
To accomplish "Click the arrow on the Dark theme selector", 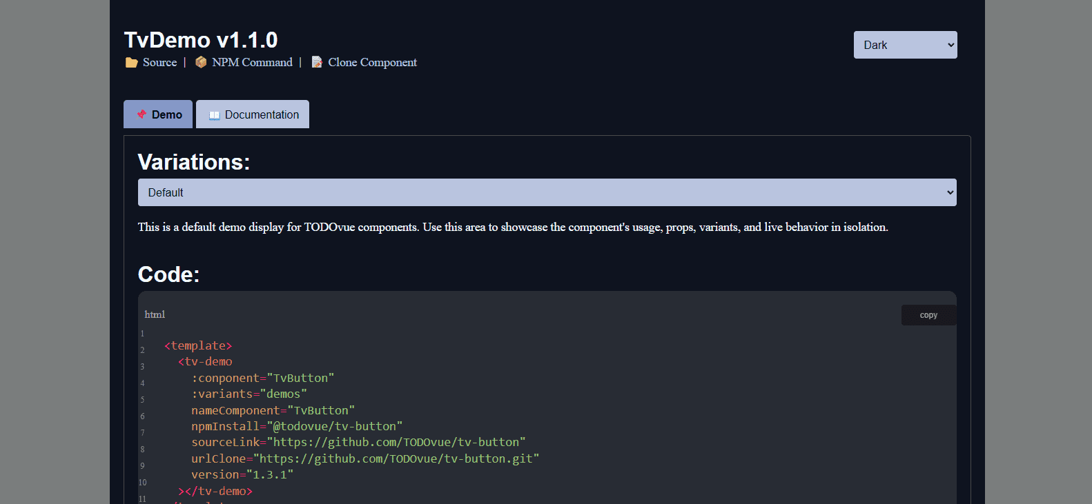I will [950, 45].
